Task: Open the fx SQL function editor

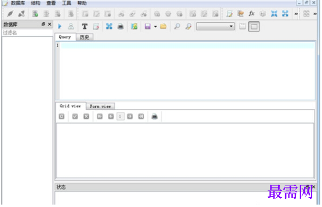Action: [252, 14]
